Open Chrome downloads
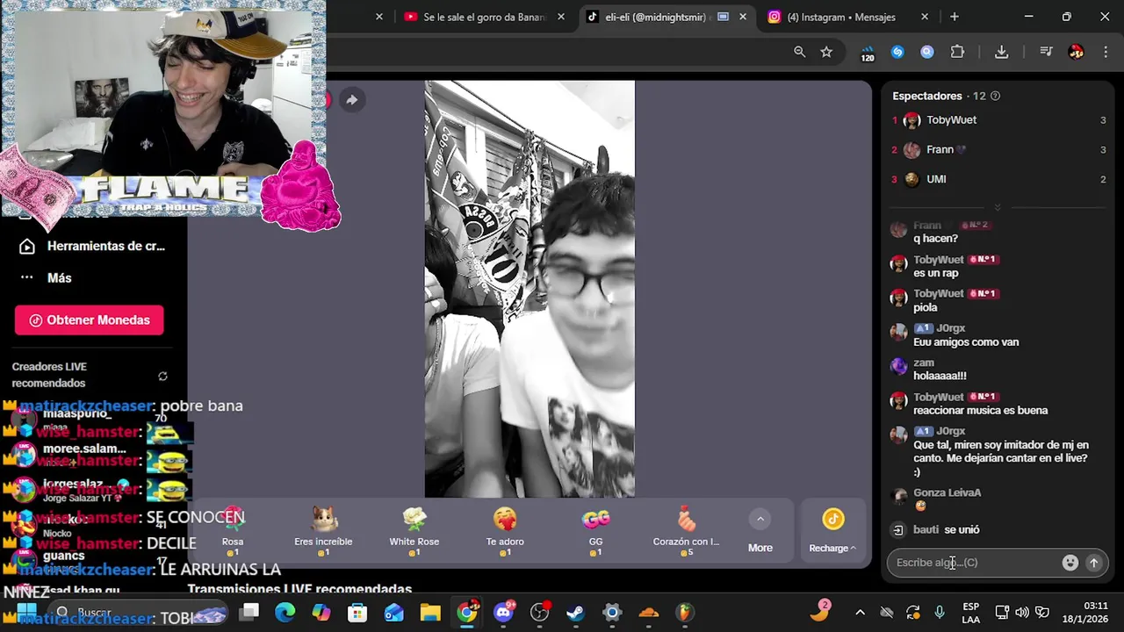 point(1001,52)
